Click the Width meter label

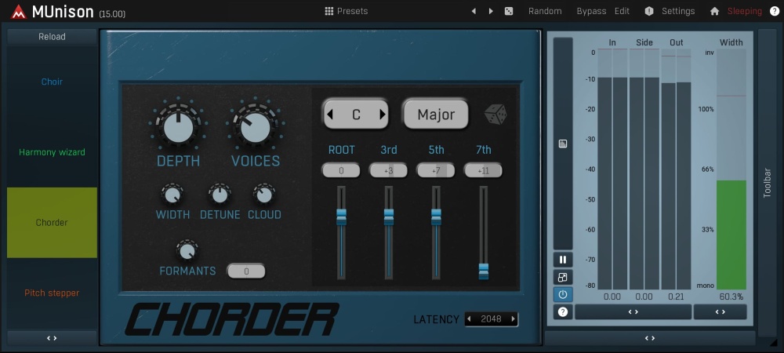tap(731, 42)
